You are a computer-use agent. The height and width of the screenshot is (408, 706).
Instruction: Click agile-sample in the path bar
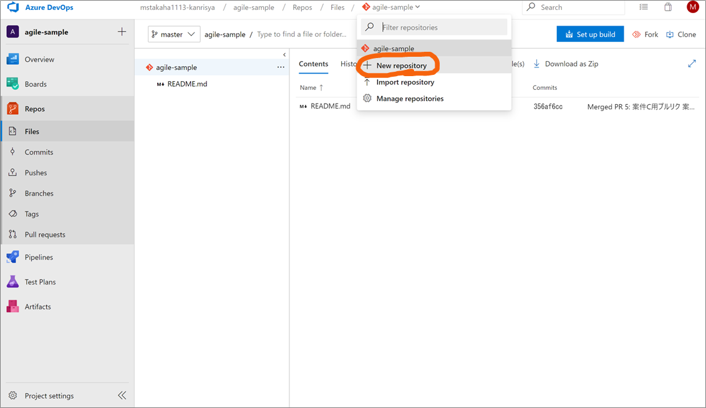[x=225, y=34]
